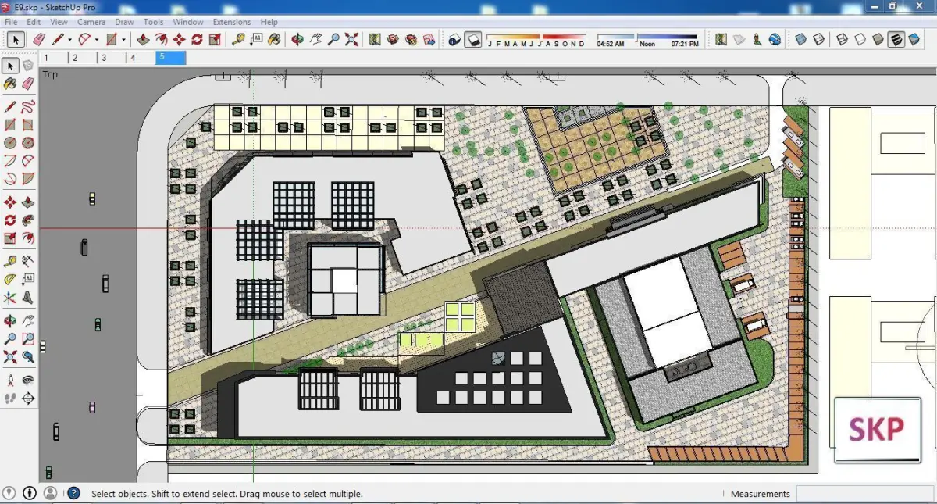Expand the Rectangle shape dropdown arrow
The image size is (937, 504).
point(123,40)
